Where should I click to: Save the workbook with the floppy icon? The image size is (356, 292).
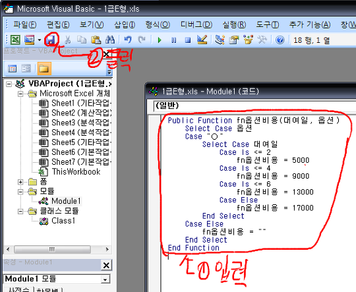pos(50,40)
